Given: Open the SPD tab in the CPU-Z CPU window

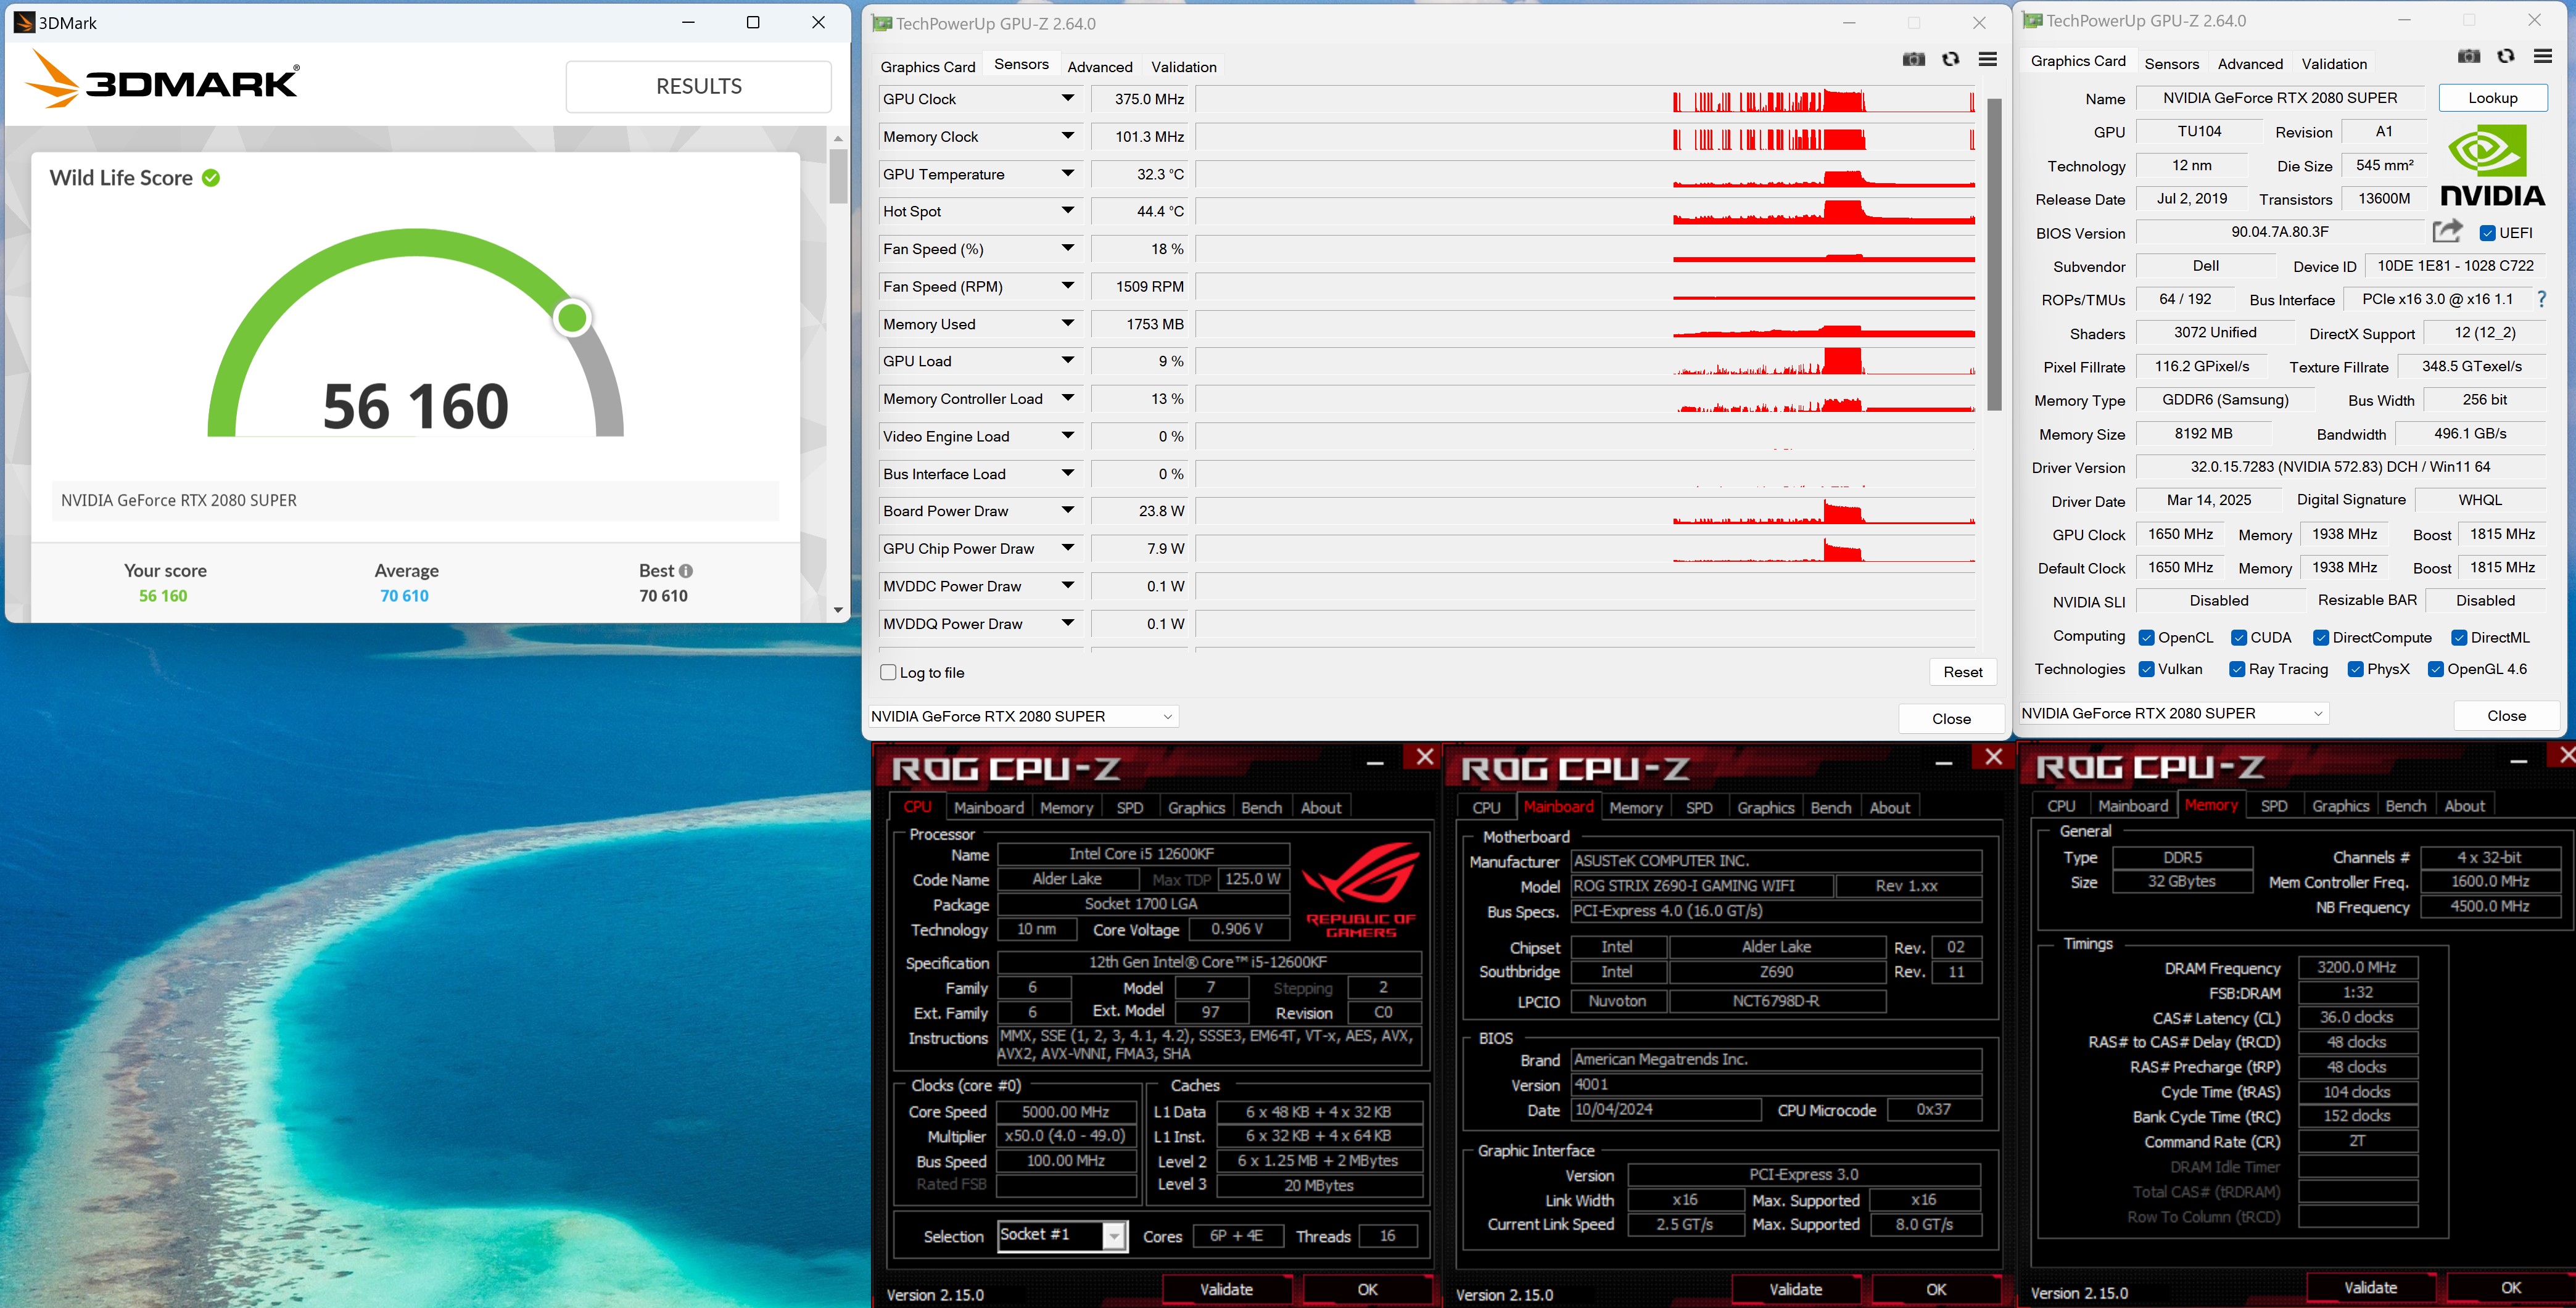Looking at the screenshot, I should tap(1129, 808).
